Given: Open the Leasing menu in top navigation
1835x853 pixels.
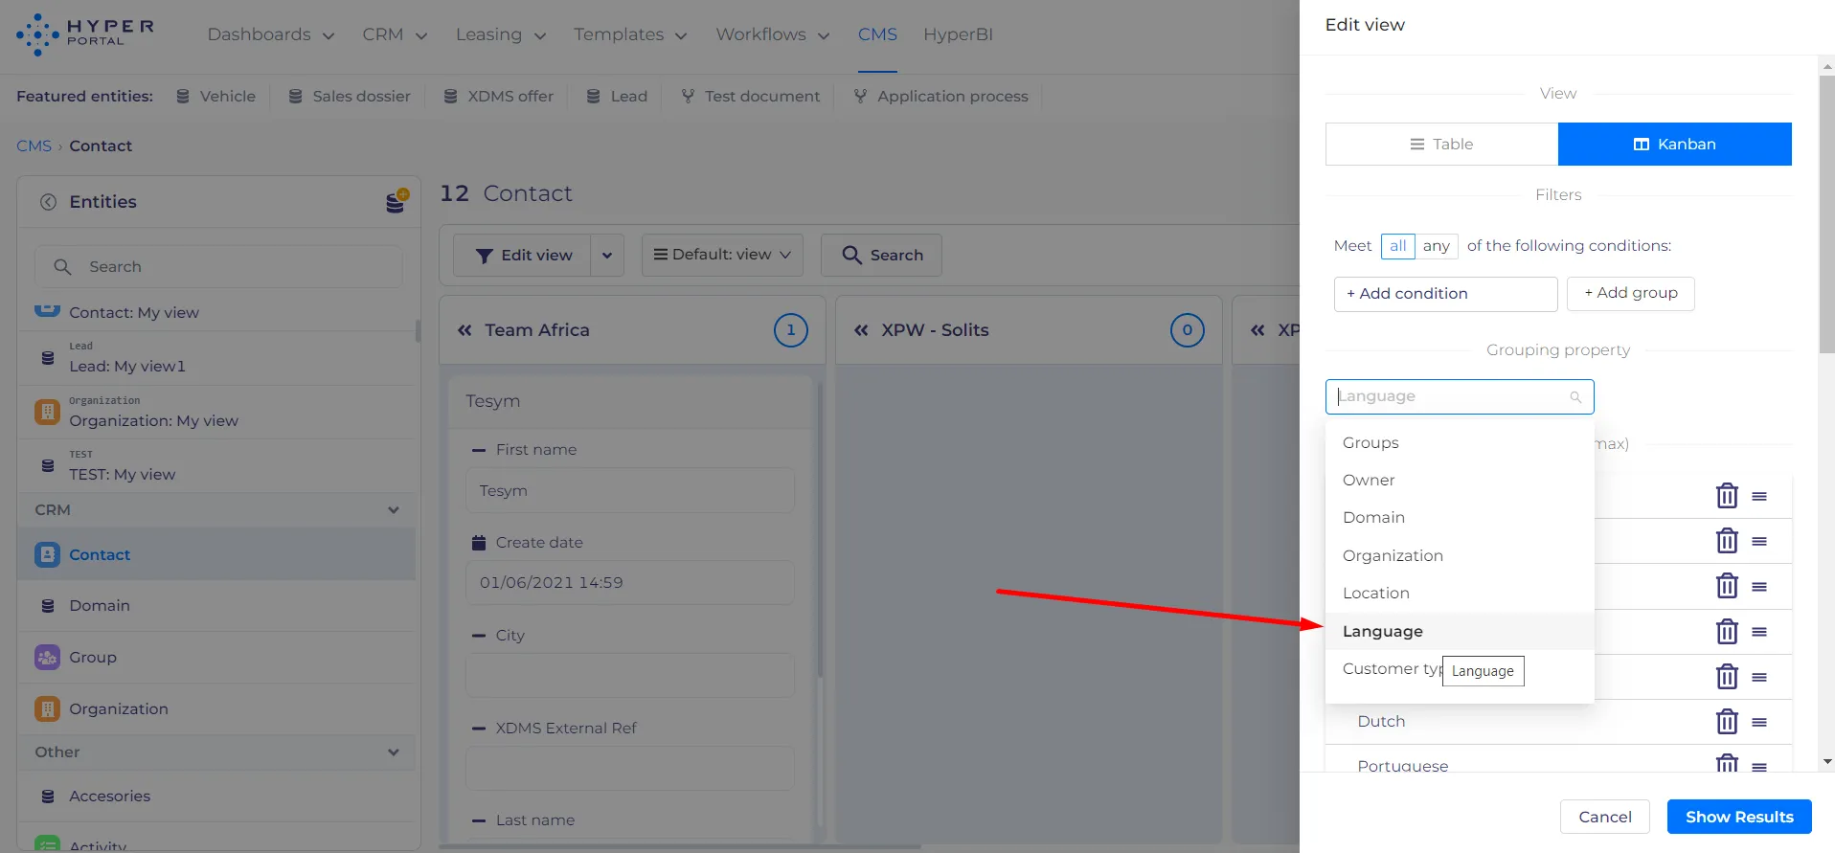Looking at the screenshot, I should pos(501,35).
